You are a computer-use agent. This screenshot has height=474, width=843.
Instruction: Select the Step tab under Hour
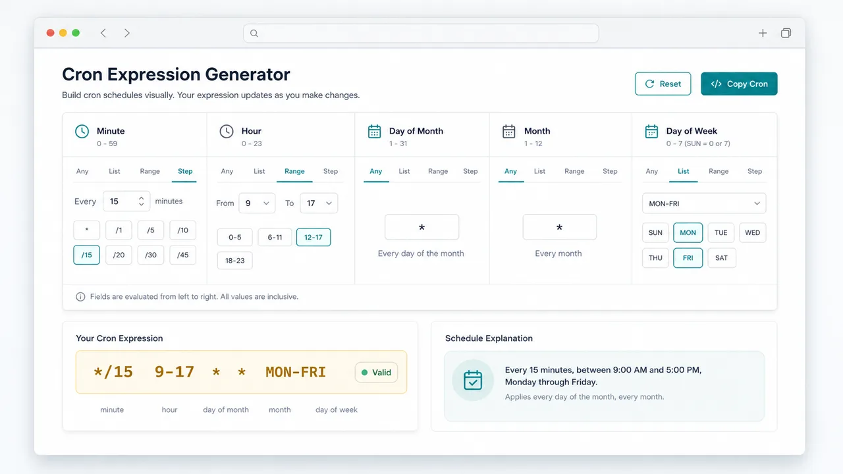[331, 171]
